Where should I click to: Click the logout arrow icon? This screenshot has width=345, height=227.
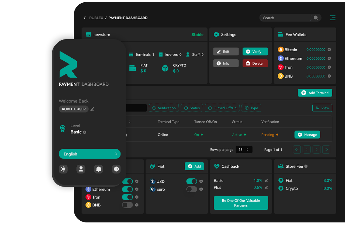(x=116, y=169)
